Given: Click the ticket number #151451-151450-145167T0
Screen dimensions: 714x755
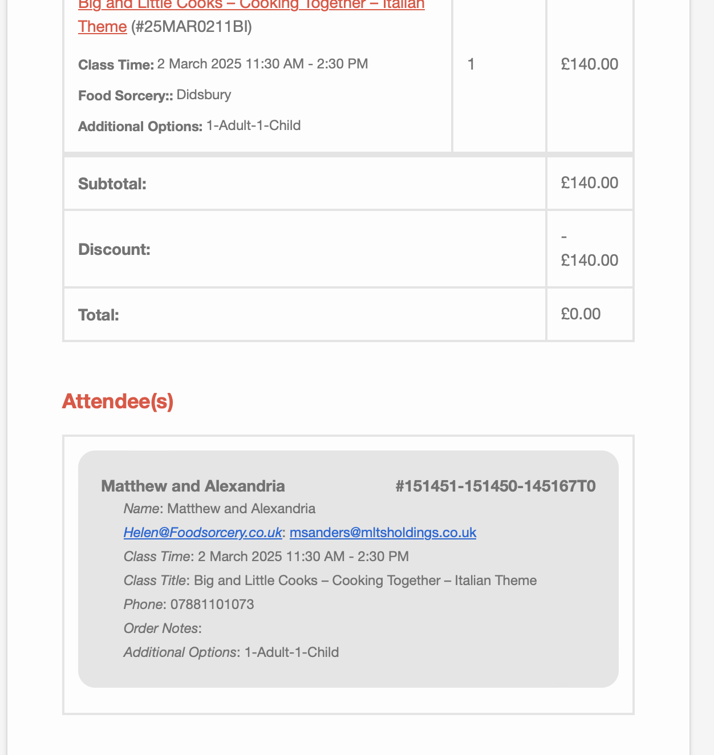Looking at the screenshot, I should pyautogui.click(x=496, y=486).
